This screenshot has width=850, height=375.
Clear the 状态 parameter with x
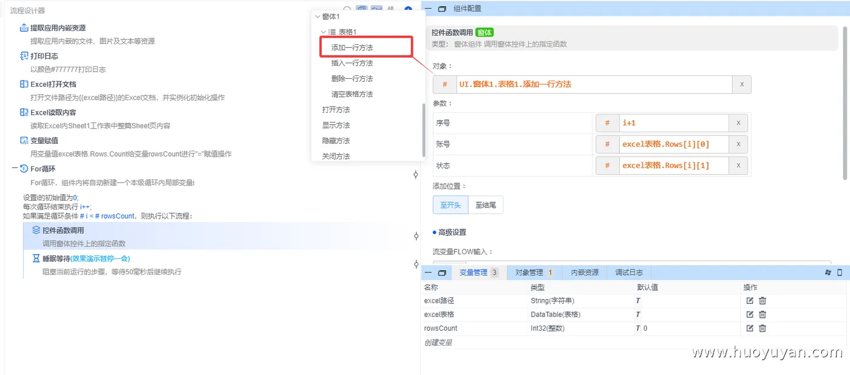tap(738, 165)
